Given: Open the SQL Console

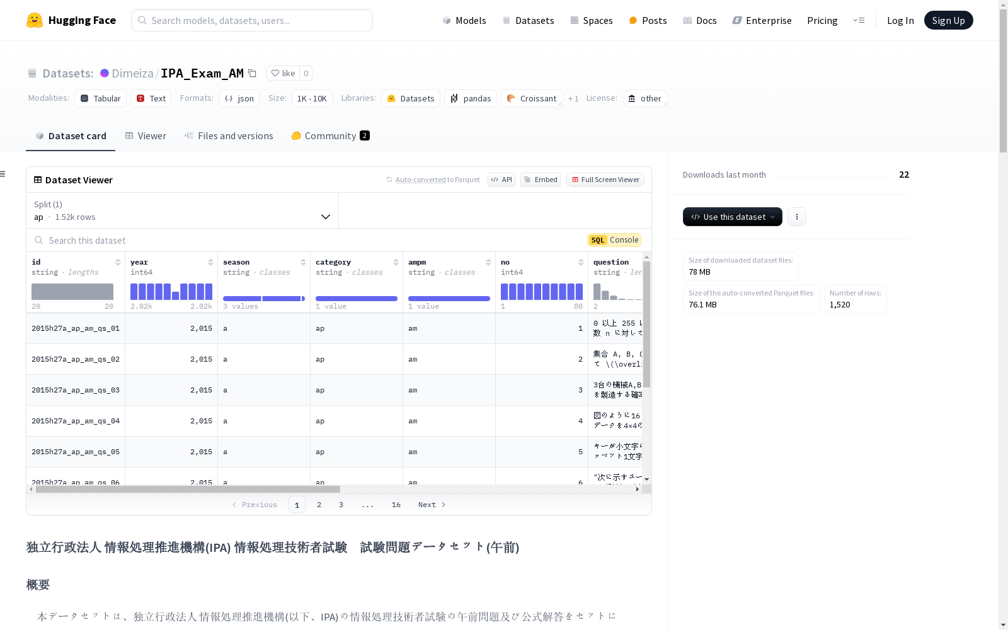Looking at the screenshot, I should click(614, 240).
